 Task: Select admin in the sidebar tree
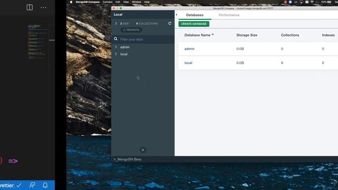125,47
